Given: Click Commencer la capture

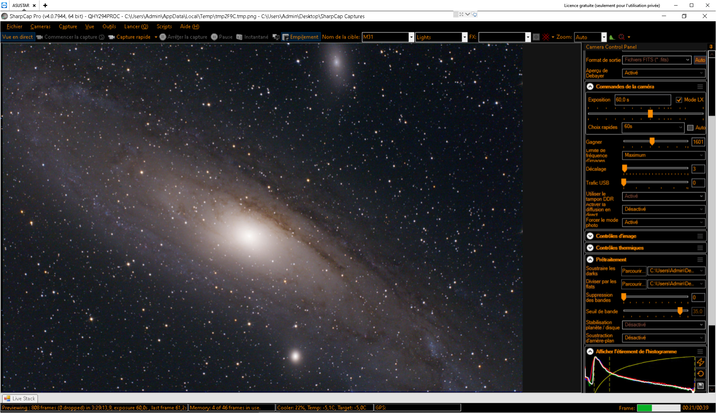Looking at the screenshot, I should (70, 37).
